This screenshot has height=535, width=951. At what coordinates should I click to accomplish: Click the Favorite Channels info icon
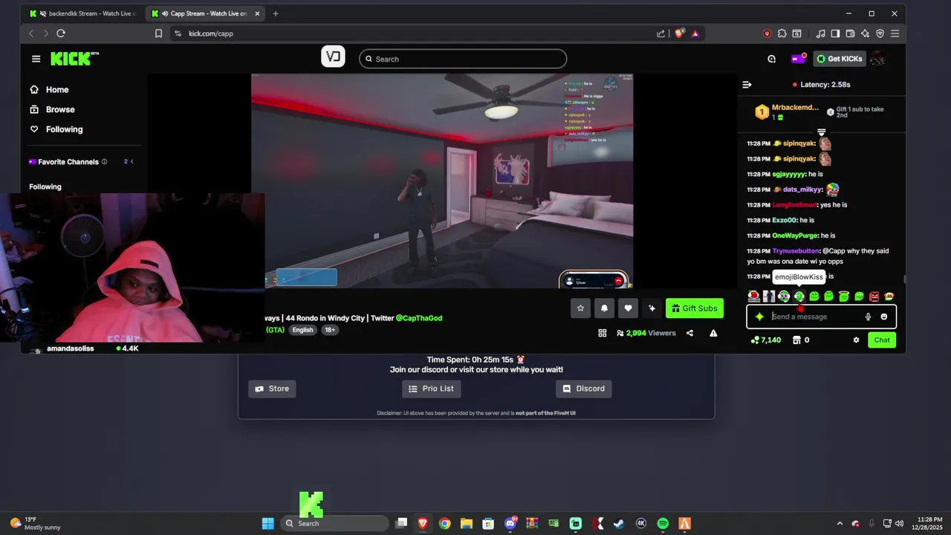coord(104,161)
